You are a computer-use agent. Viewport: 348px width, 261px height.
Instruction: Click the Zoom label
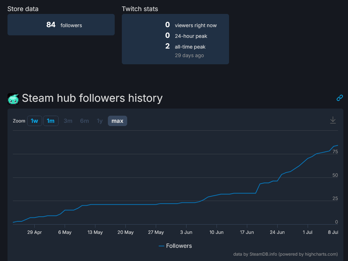click(x=19, y=121)
